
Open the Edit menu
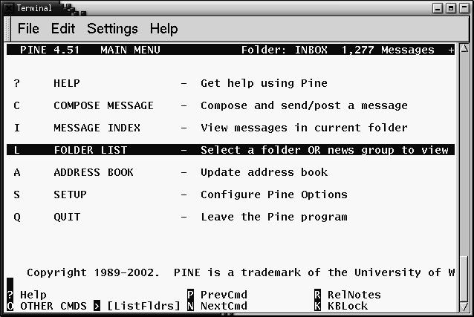(63, 29)
